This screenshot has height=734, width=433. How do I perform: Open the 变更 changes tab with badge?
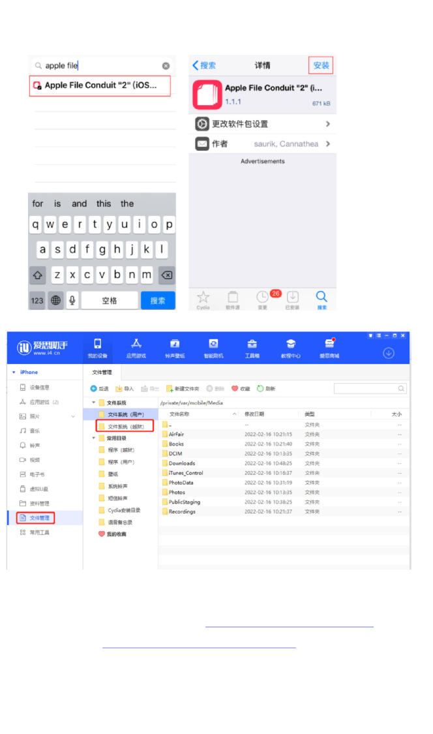[263, 300]
